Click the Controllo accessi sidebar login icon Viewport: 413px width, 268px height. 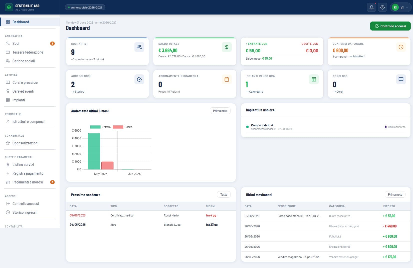[8, 204]
